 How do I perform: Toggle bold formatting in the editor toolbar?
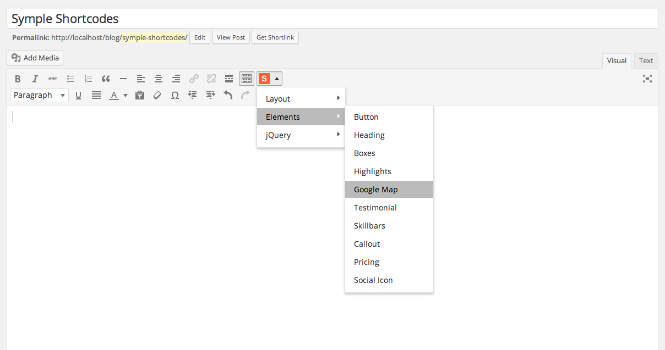click(x=18, y=79)
